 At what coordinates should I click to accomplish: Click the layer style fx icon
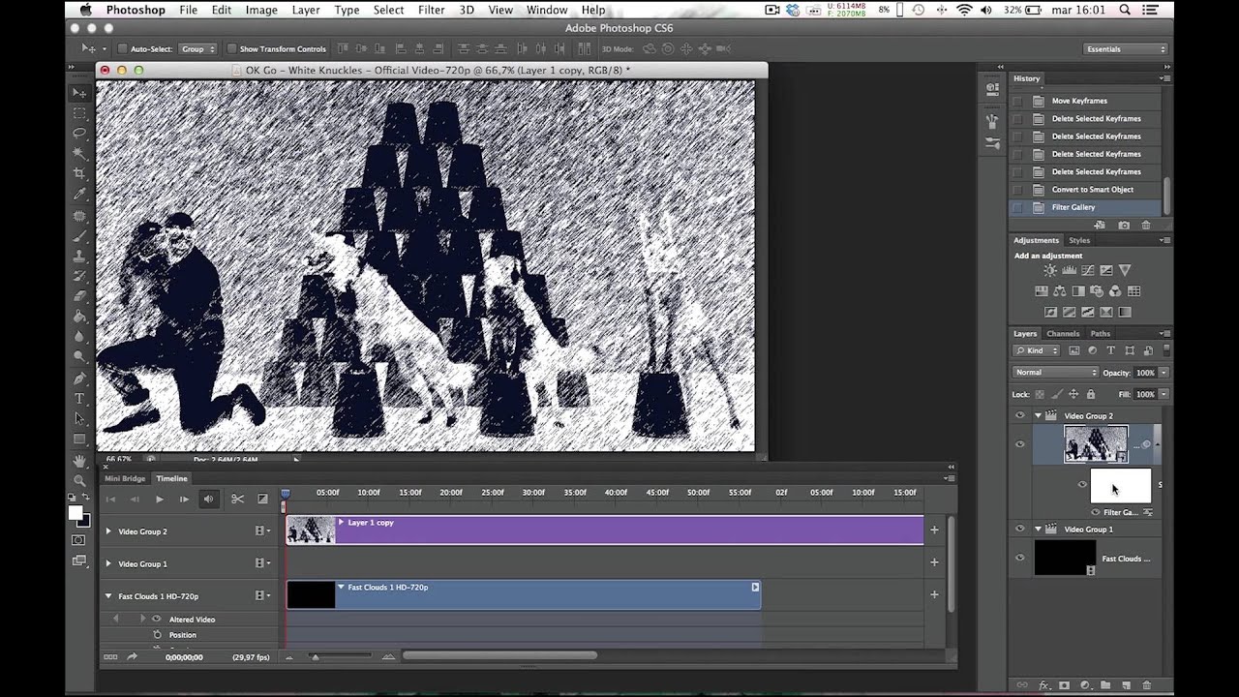(1044, 685)
